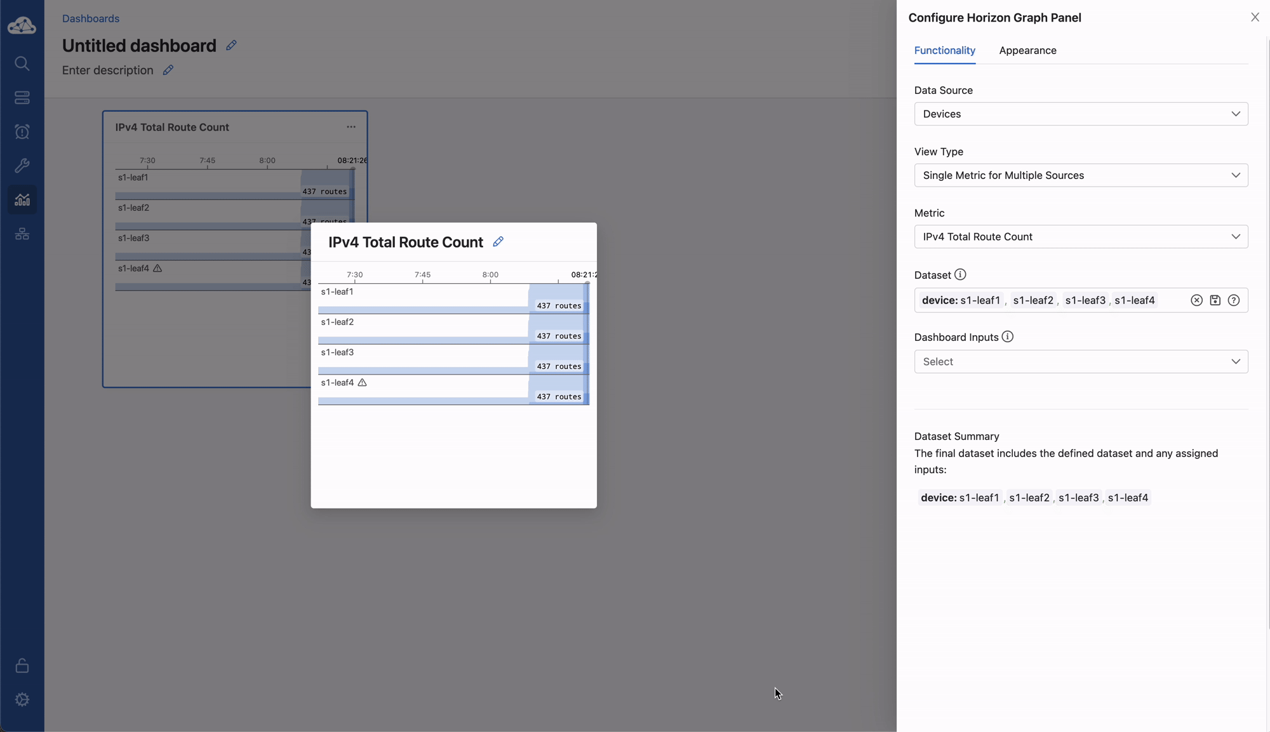Open the Metric dropdown
Image resolution: width=1270 pixels, height=732 pixels.
pyautogui.click(x=1081, y=237)
